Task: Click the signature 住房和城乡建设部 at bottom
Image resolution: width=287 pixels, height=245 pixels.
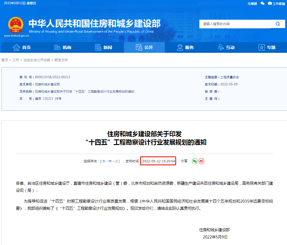Action: coord(214,230)
